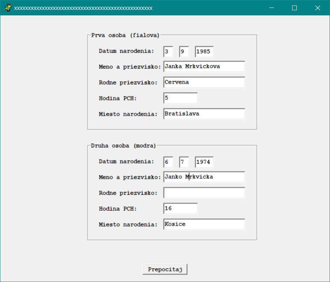Click second person's 'Rodne priezvisko:' label
The width and height of the screenshot is (330, 282).
[128, 193]
